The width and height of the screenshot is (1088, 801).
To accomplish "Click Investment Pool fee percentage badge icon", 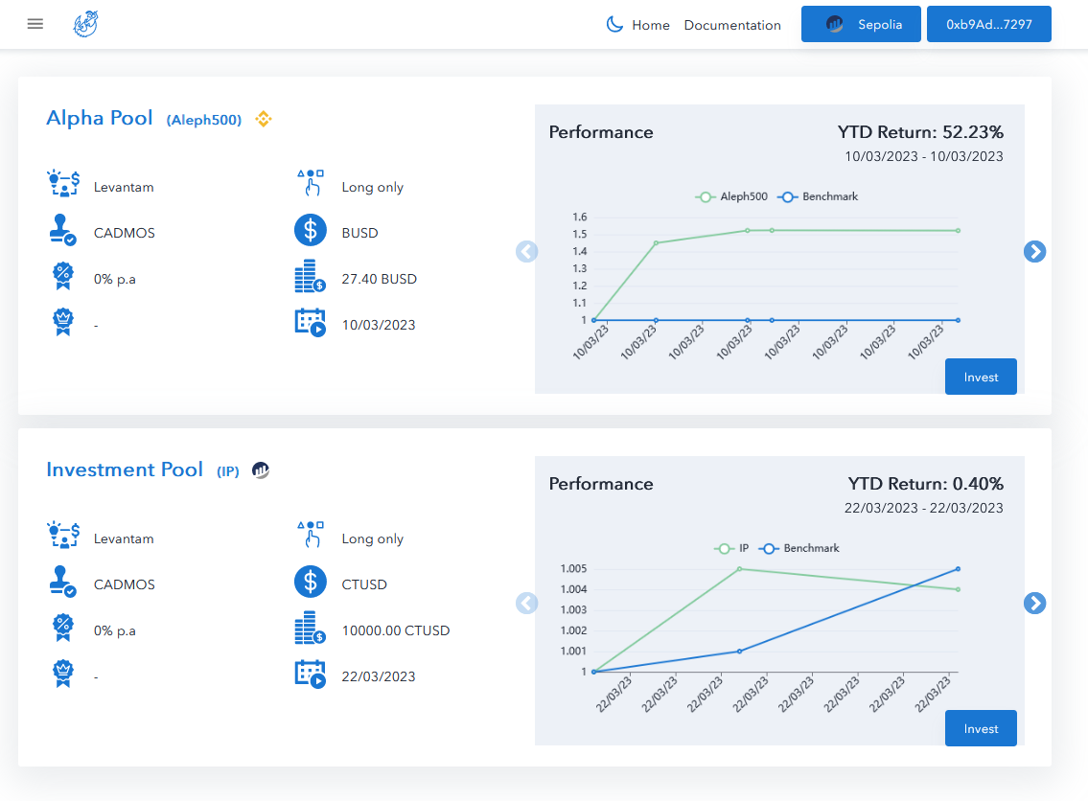I will [62, 629].
